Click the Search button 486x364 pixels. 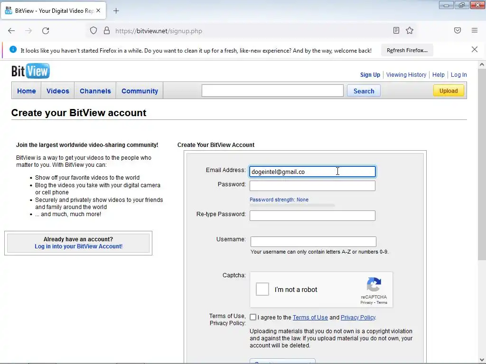364,91
